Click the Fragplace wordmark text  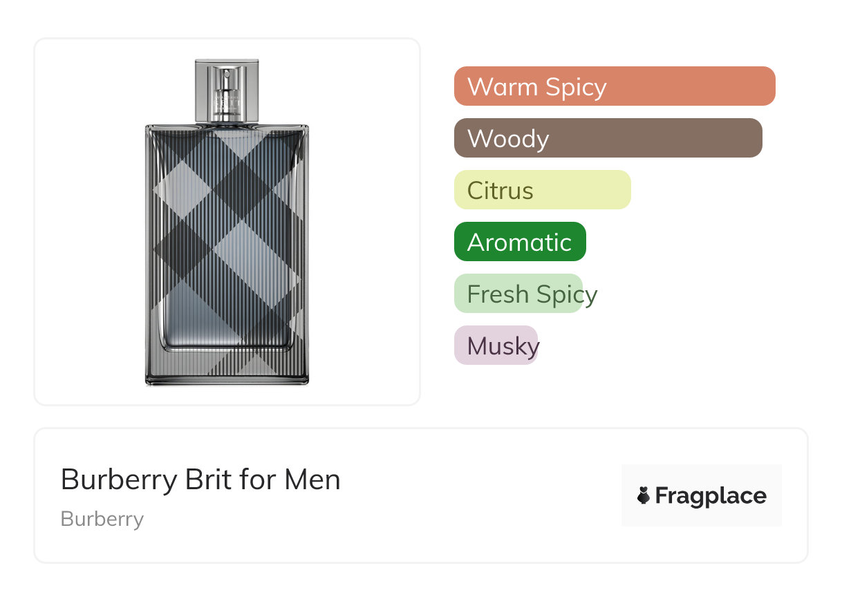click(711, 496)
